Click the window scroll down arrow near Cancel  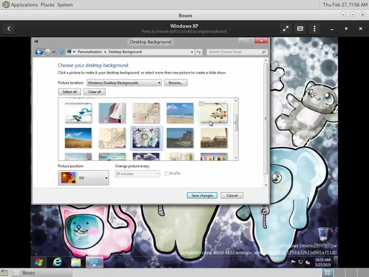266,185
